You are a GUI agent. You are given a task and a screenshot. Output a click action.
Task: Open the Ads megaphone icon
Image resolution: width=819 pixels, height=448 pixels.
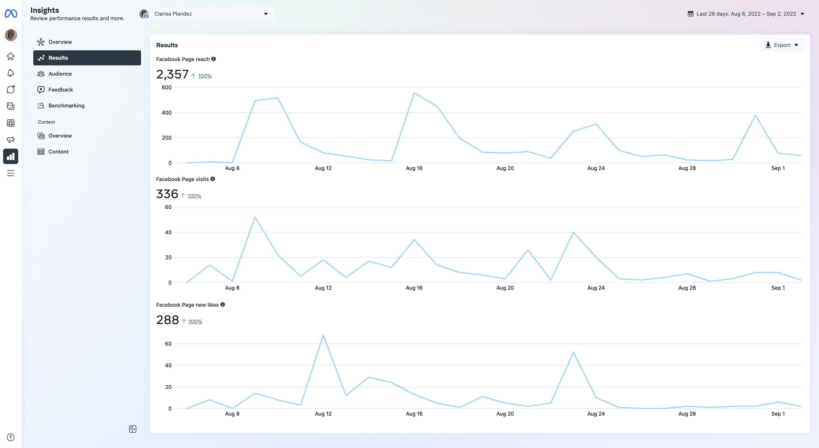(x=11, y=140)
